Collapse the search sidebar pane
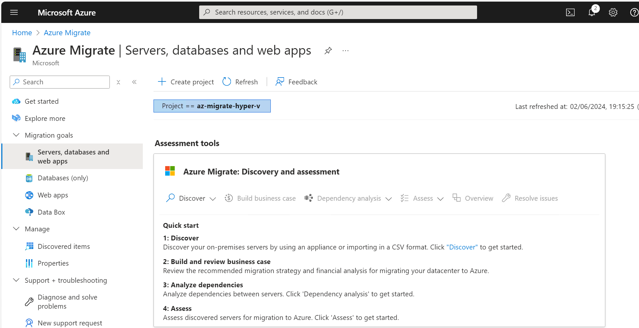This screenshot has height=328, width=639. click(x=134, y=82)
